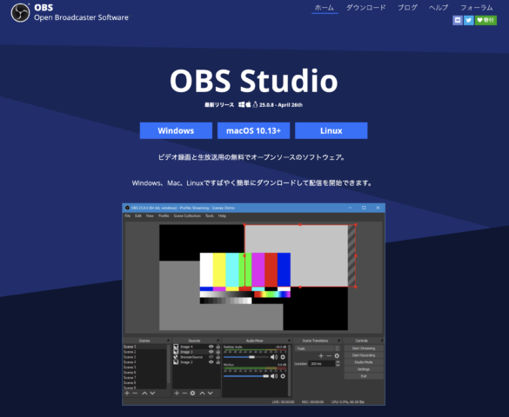Open Mic/Aux settings gear
Viewport: 509px width, 417px height.
[x=283, y=376]
